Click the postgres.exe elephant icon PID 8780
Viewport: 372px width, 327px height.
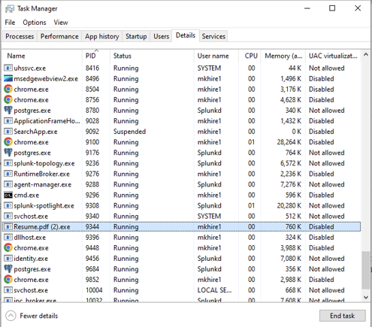pyautogui.click(x=8, y=111)
